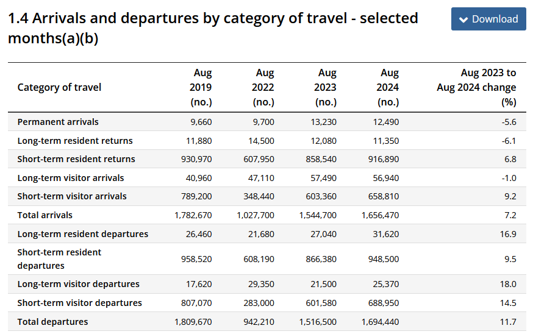Click the Aug 2023 to Aug 2024 change header
533x334 pixels.
pyautogui.click(x=476, y=87)
